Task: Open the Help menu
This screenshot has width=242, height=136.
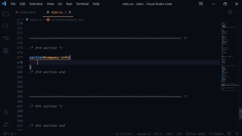Action: point(96,4)
